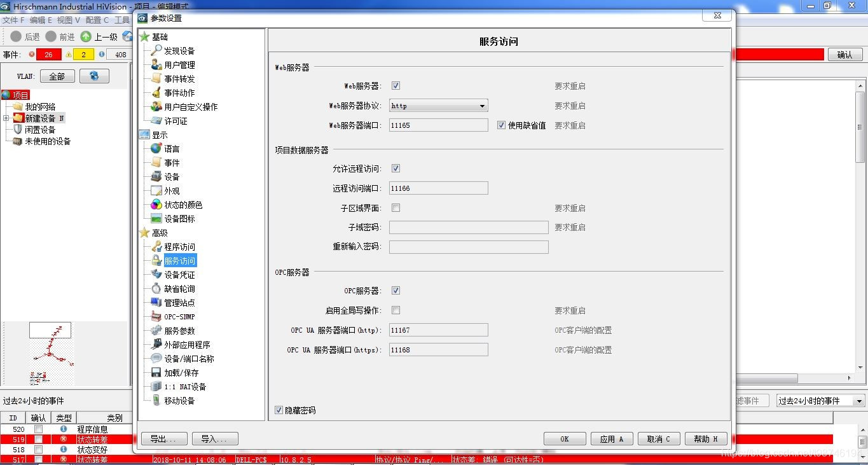This screenshot has width=868, height=465.
Task: Click 取消 C cancel button
Action: tap(658, 439)
